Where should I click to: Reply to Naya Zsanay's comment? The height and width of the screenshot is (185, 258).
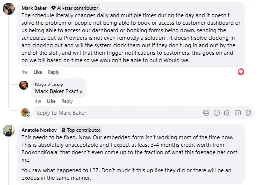[x=67, y=101]
